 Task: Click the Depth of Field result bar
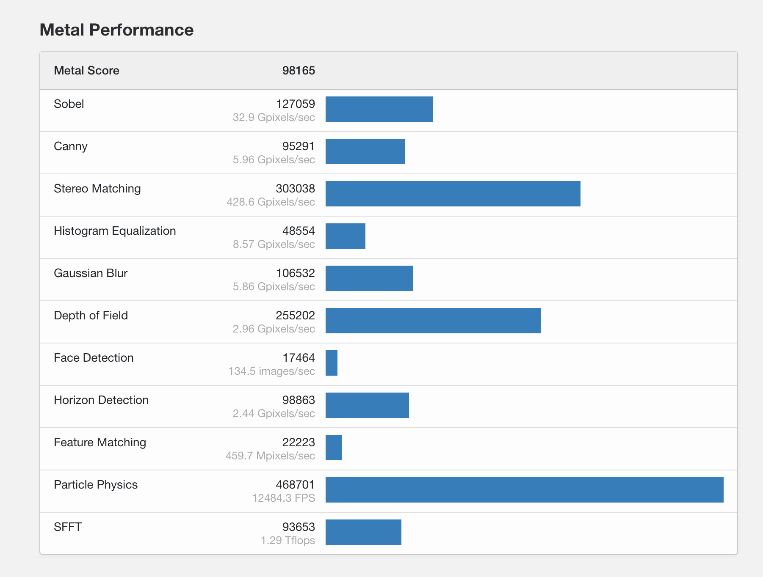433,321
